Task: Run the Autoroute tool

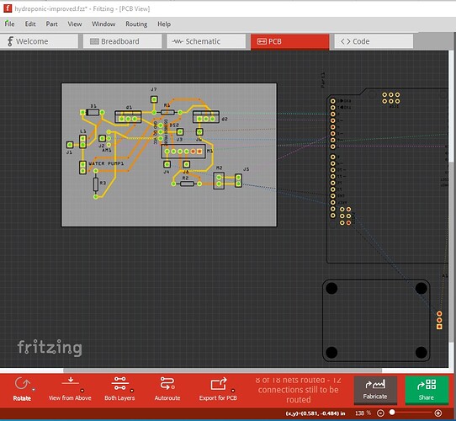Action: pos(167,388)
